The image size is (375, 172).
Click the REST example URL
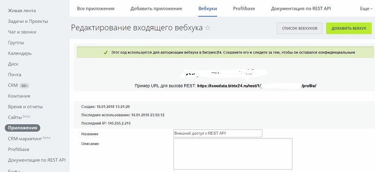pos(256,86)
